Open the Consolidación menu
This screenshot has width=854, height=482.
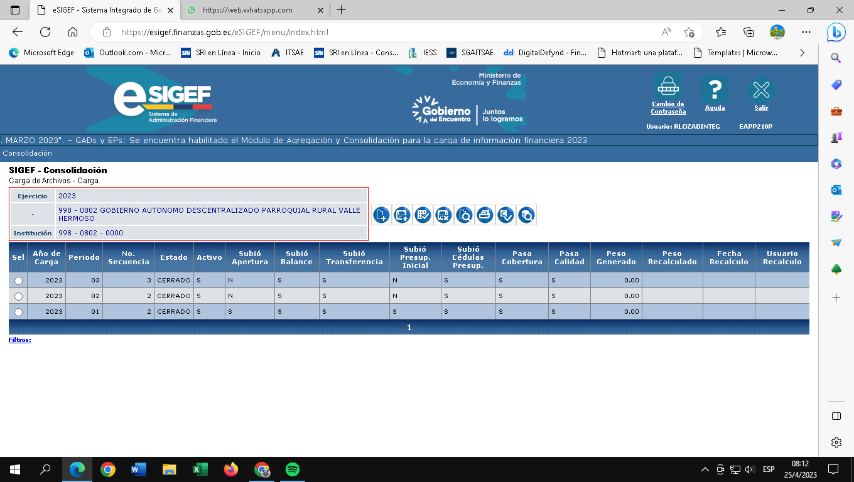point(27,153)
